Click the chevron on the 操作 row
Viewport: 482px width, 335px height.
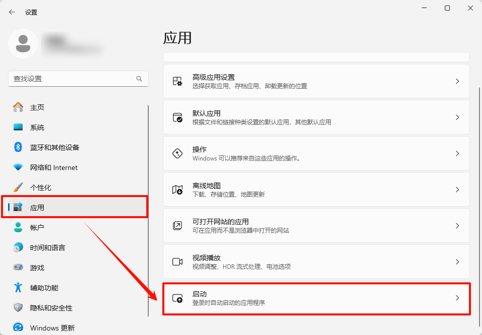tap(457, 153)
